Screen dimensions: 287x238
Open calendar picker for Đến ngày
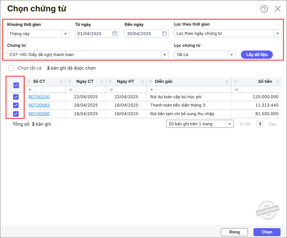[165, 34]
